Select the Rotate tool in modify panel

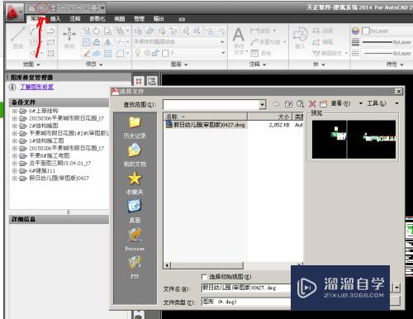pyautogui.click(x=97, y=31)
